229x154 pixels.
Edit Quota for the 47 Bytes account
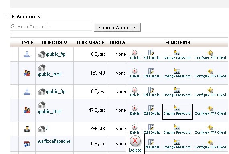tap(152, 110)
